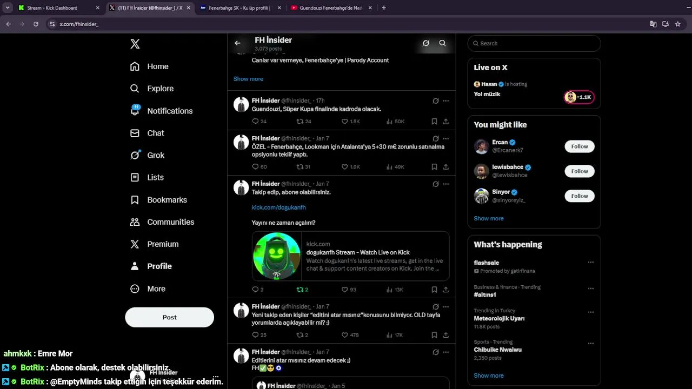
Task: Like the Guendouzi Süper Kupa post
Action: (344, 122)
